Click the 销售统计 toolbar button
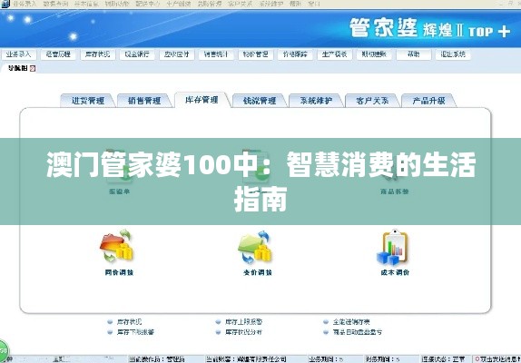The height and width of the screenshot is (363, 521). (216, 54)
